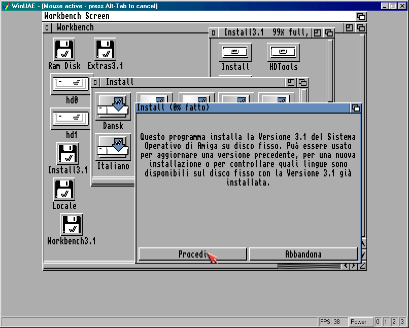Click the Install3.1 window close gadget
The width and height of the screenshot is (409, 328).
213,33
